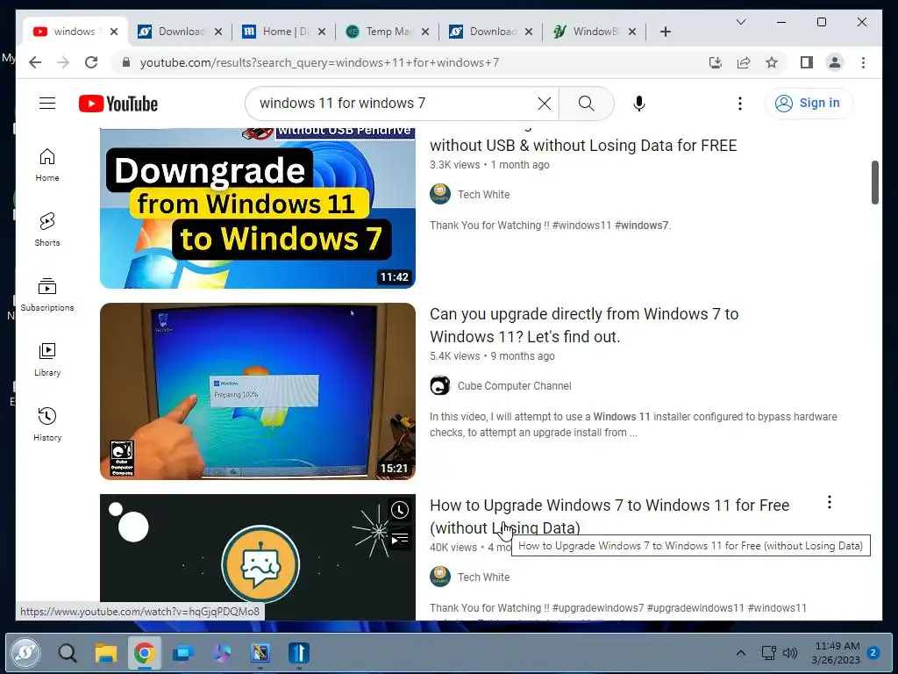Click Chrome icon on taskbar
This screenshot has width=898, height=674.
[145, 653]
